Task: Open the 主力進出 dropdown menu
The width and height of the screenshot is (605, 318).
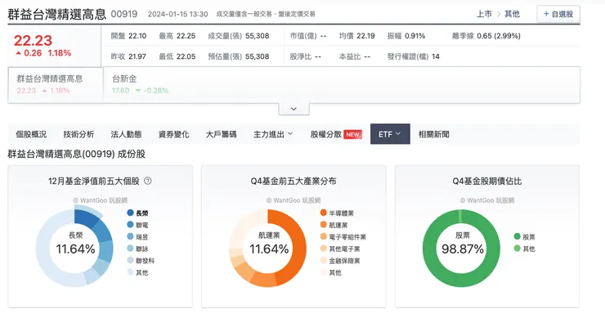Action: coord(273,134)
